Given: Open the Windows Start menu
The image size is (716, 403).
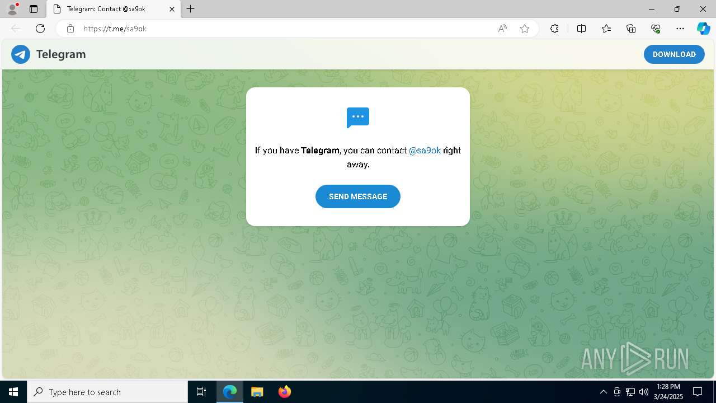Looking at the screenshot, I should pyautogui.click(x=13, y=392).
